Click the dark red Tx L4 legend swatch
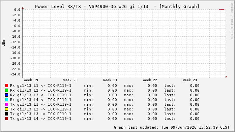This screenshot has width=235, height=132. coord(6,119)
